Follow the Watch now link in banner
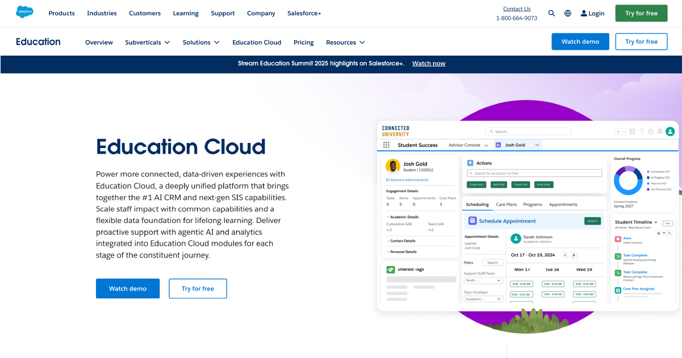 tap(429, 64)
